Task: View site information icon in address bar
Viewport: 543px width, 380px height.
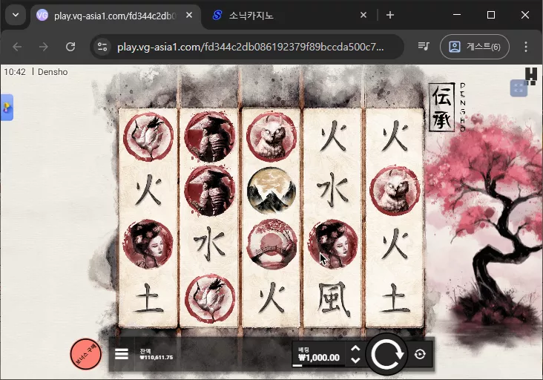Action: point(102,47)
